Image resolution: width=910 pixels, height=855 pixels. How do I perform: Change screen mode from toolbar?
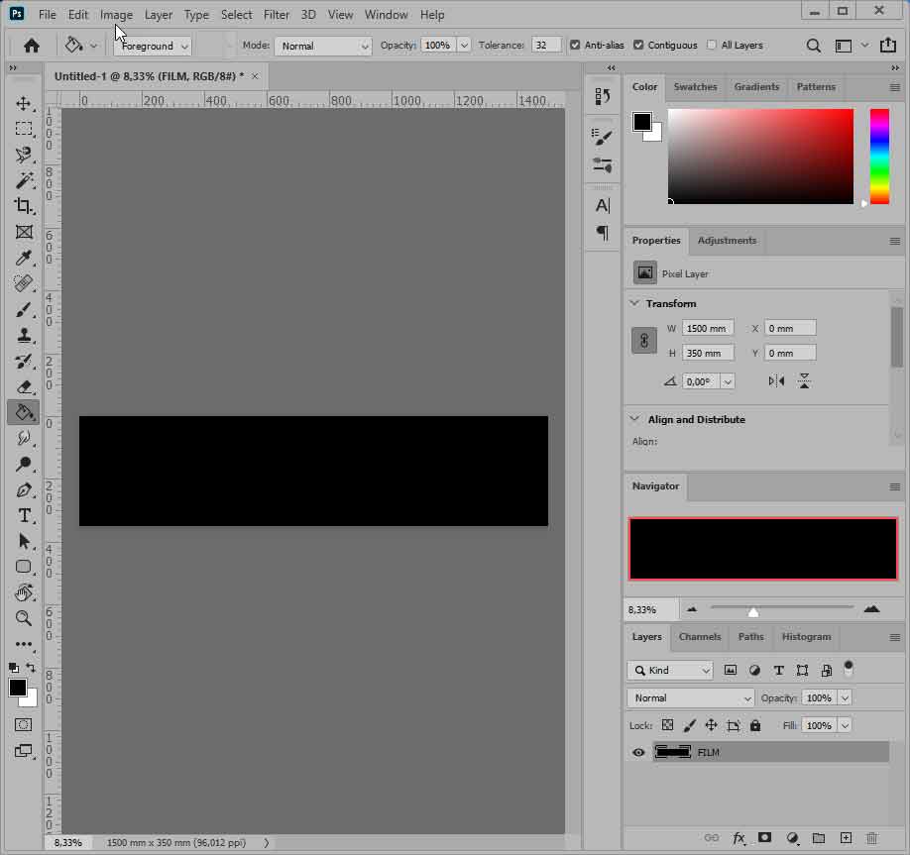pos(23,751)
